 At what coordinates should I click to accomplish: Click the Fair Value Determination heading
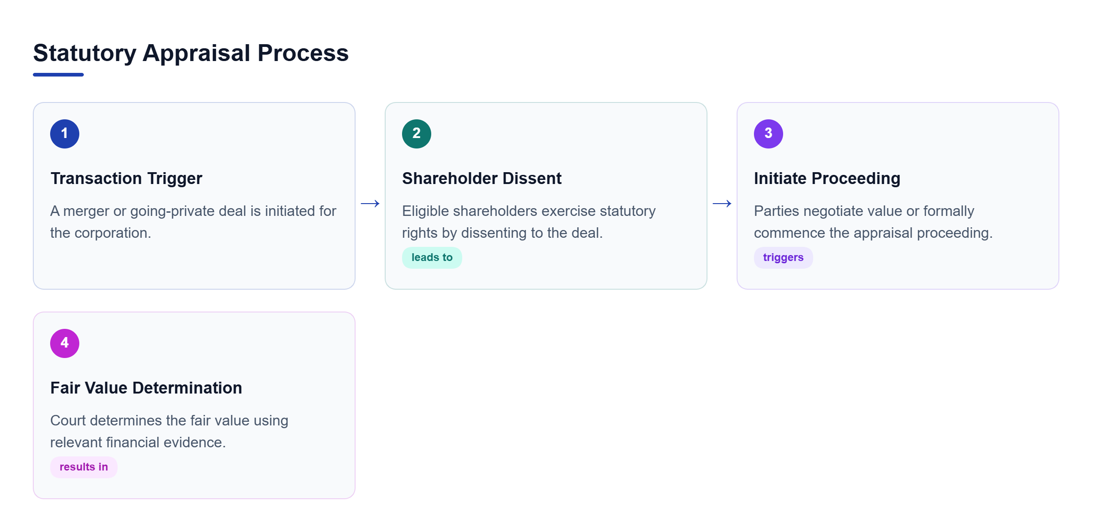[146, 388]
